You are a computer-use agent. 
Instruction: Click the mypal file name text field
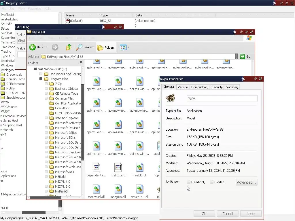point(222,98)
